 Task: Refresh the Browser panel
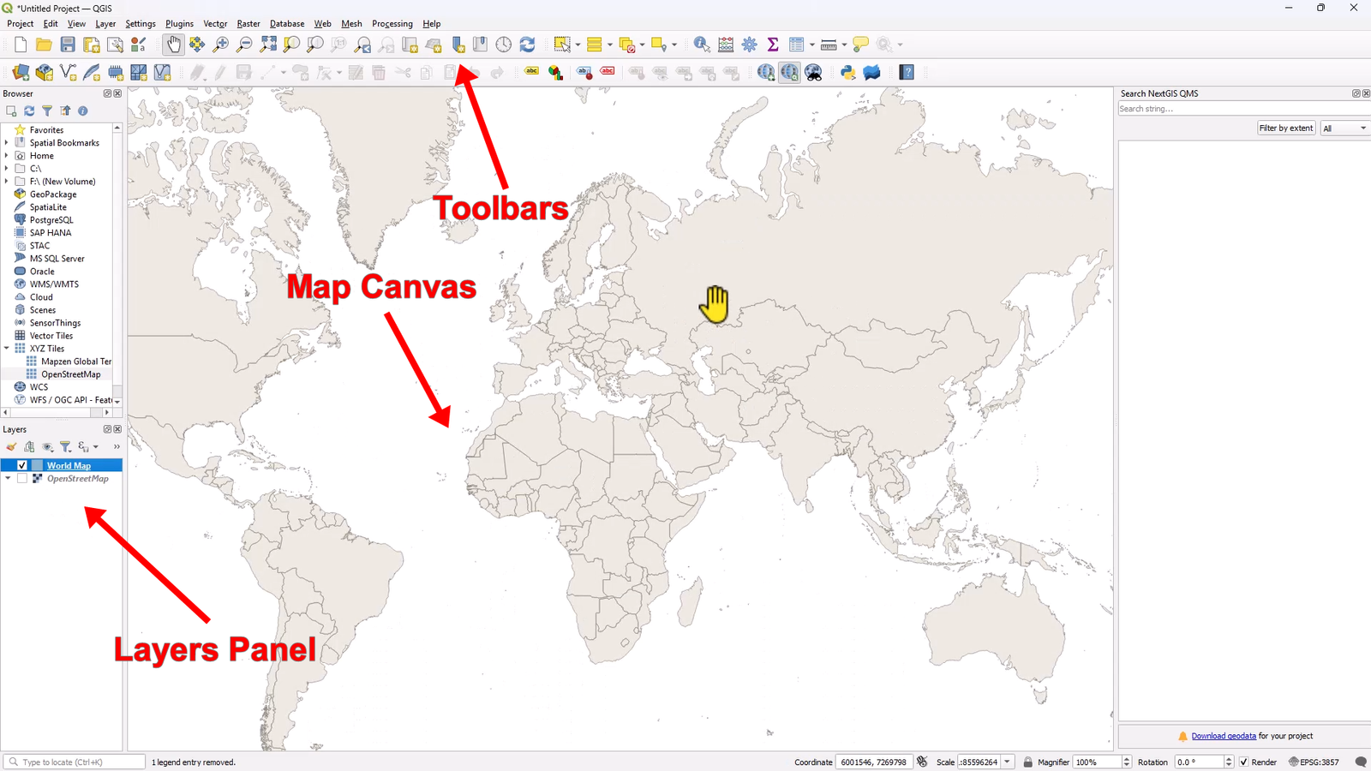coord(29,111)
